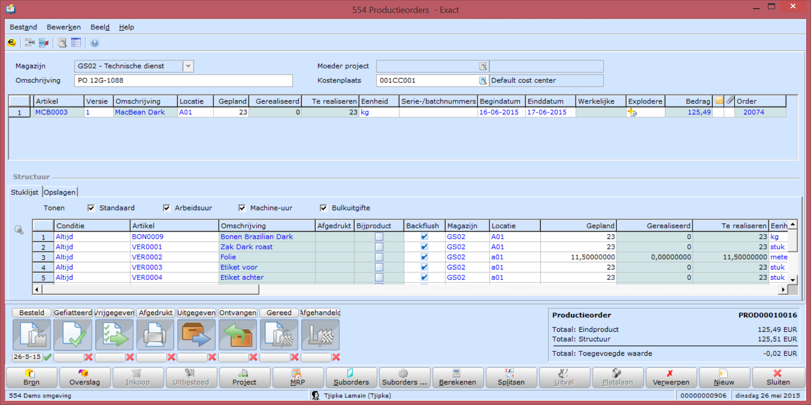The height and width of the screenshot is (405, 811).
Task: Switch to the Opslagen tab
Action: (60, 192)
